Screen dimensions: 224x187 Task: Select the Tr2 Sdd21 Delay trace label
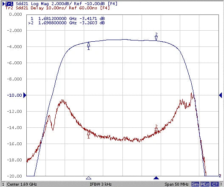coord(57,8)
